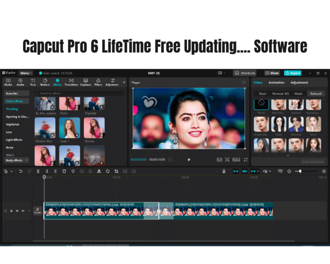Image resolution: width=330 pixels, height=264 pixels.
Task: Click the Mirror flip icon
Action: pos(99,171)
